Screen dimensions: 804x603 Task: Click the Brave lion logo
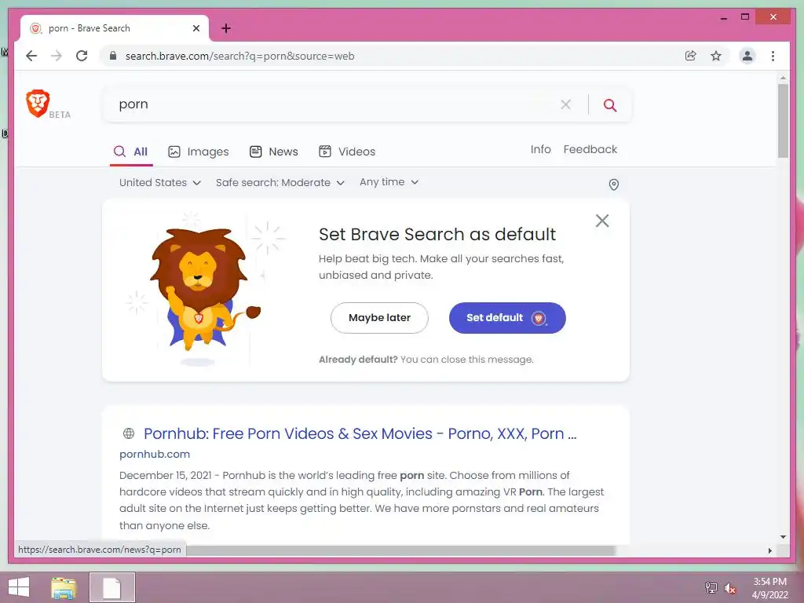pos(38,104)
